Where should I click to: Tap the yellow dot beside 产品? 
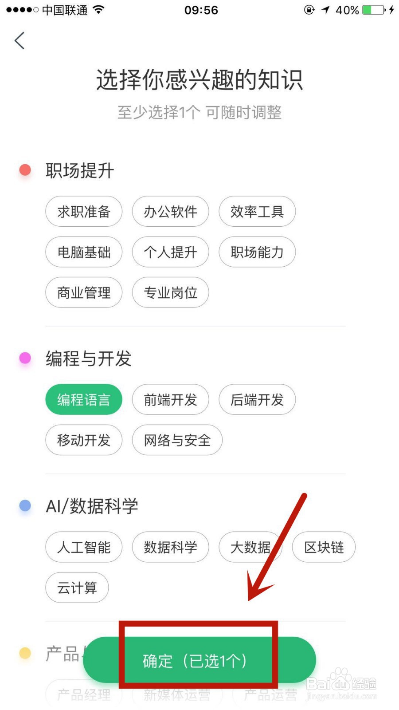[x=25, y=653]
